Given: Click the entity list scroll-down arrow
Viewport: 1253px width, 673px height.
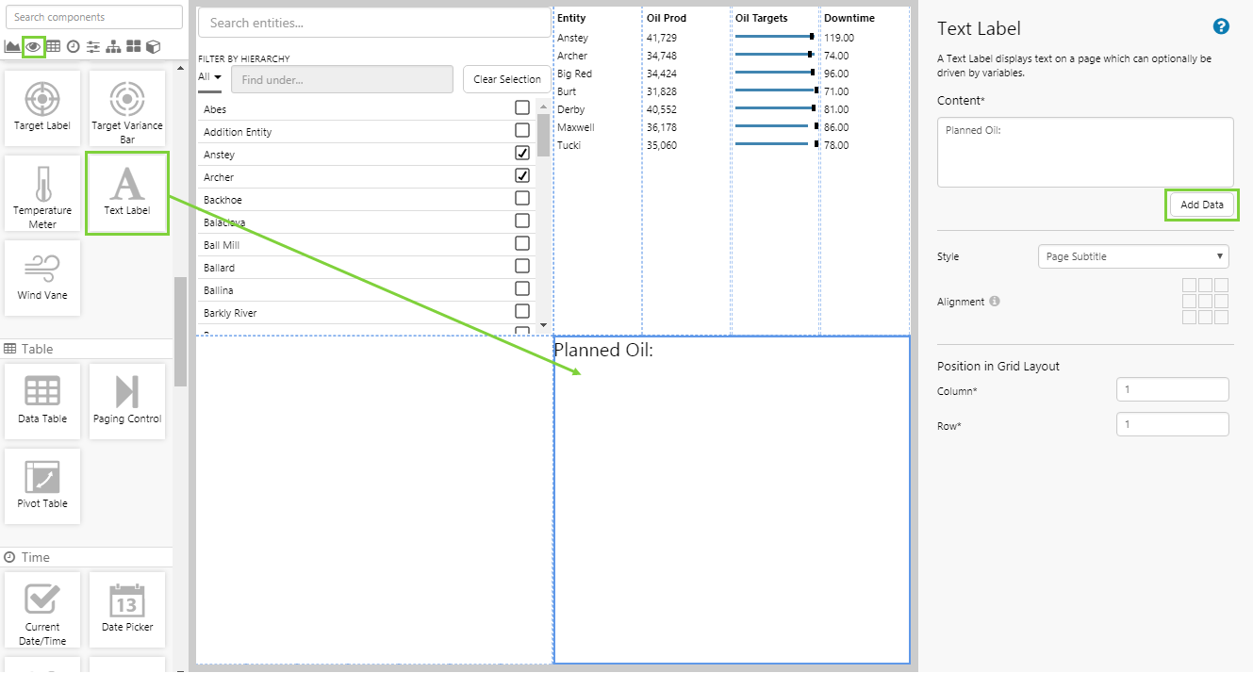Looking at the screenshot, I should [x=543, y=325].
